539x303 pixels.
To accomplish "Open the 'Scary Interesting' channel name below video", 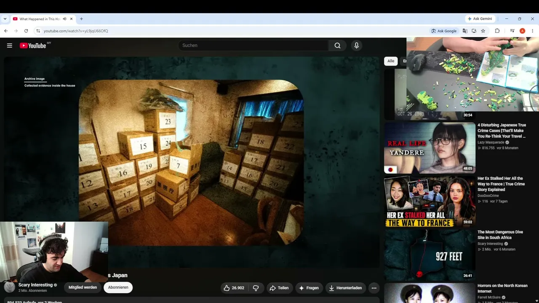I will tap(35, 285).
